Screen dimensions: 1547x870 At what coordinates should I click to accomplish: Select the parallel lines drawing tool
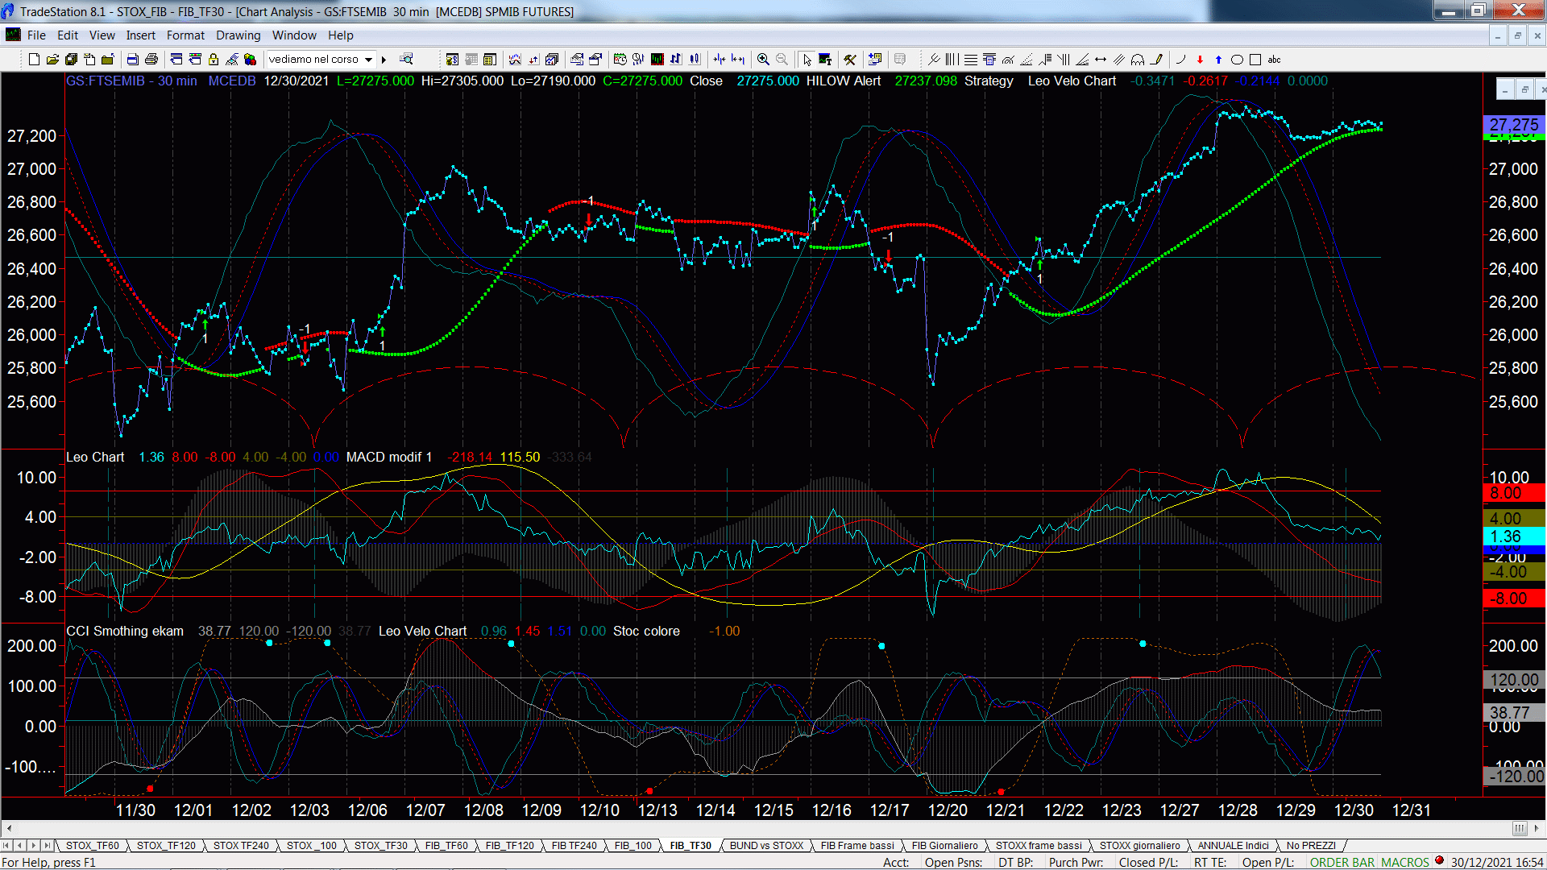coord(1119,59)
